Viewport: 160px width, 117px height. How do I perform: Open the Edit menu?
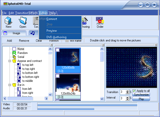coord(11,13)
